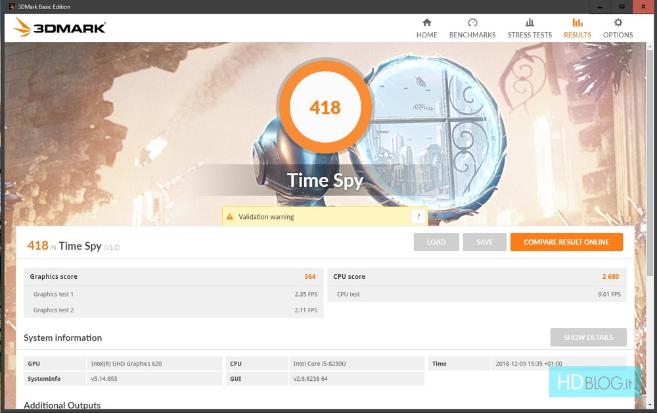Click the CPU test row label

[348, 295]
